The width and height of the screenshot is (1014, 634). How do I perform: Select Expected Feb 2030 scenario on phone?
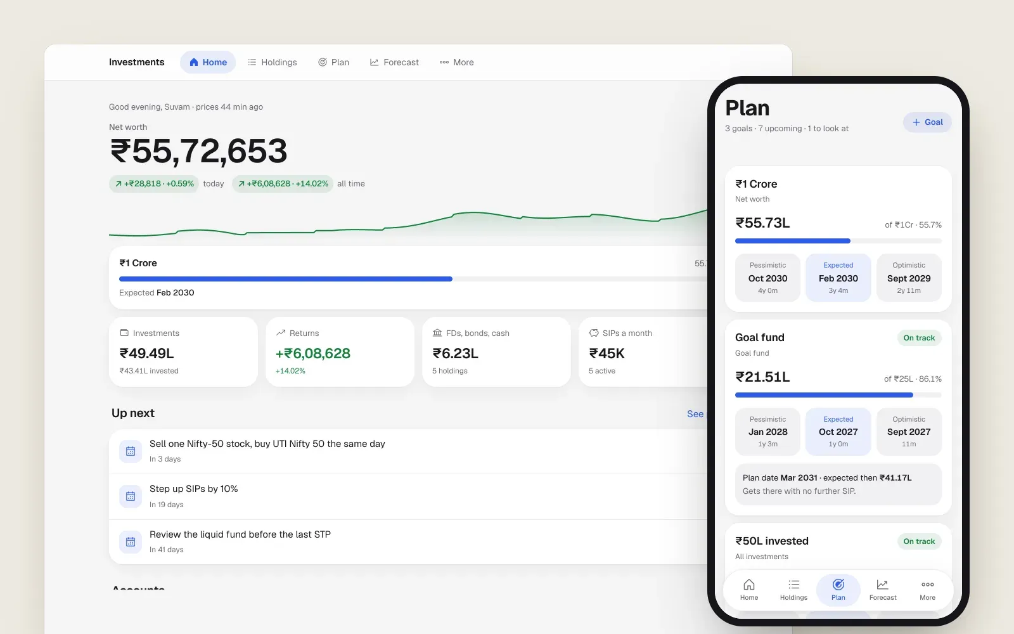point(838,278)
